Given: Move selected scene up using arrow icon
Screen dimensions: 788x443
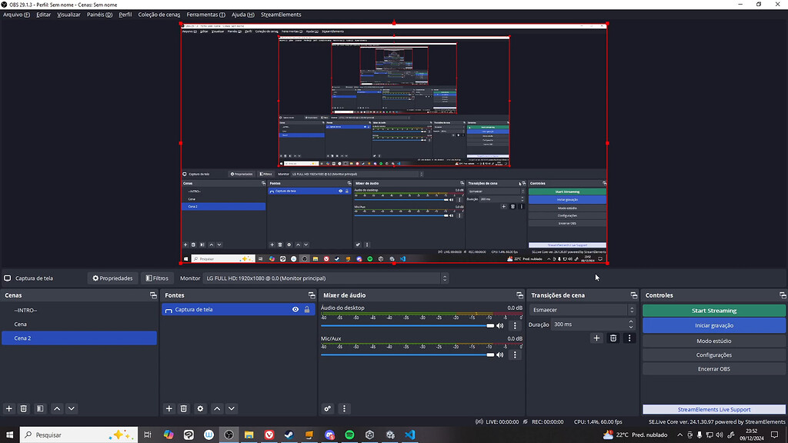Looking at the screenshot, I should 57,408.
